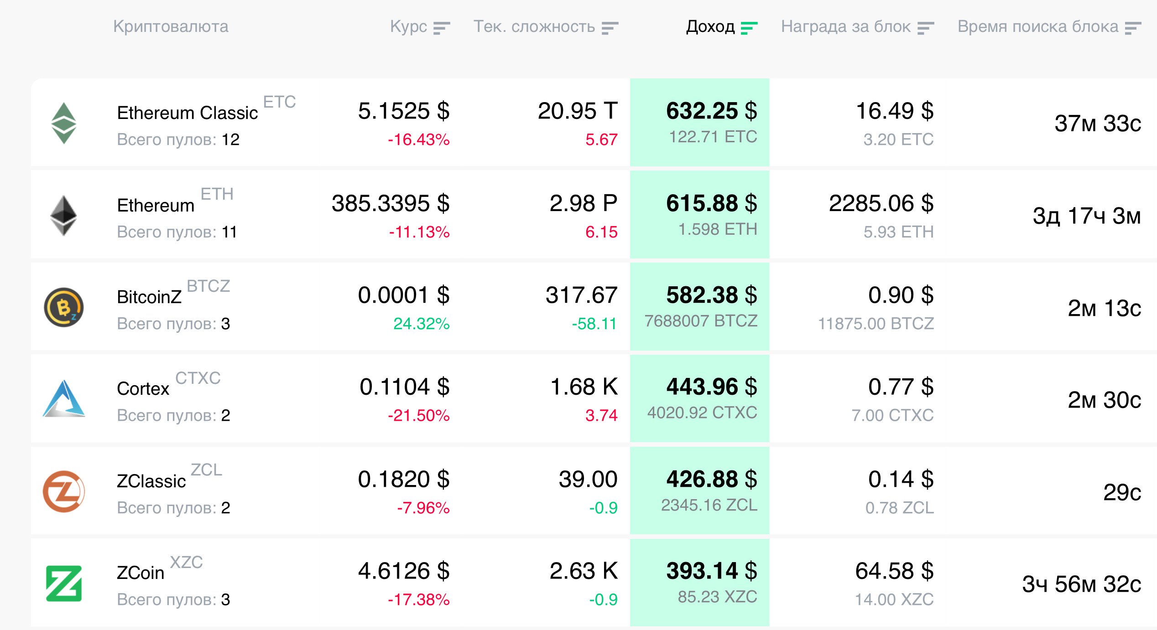The width and height of the screenshot is (1157, 630).
Task: Click the XZC ticker label
Action: coord(187,562)
